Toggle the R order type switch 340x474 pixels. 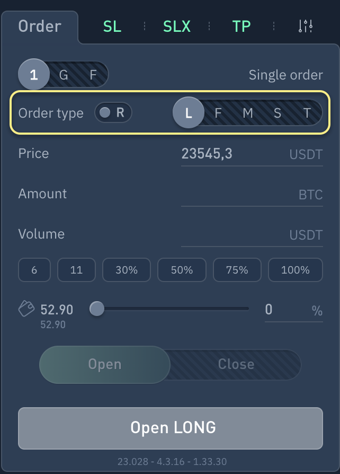(x=113, y=112)
